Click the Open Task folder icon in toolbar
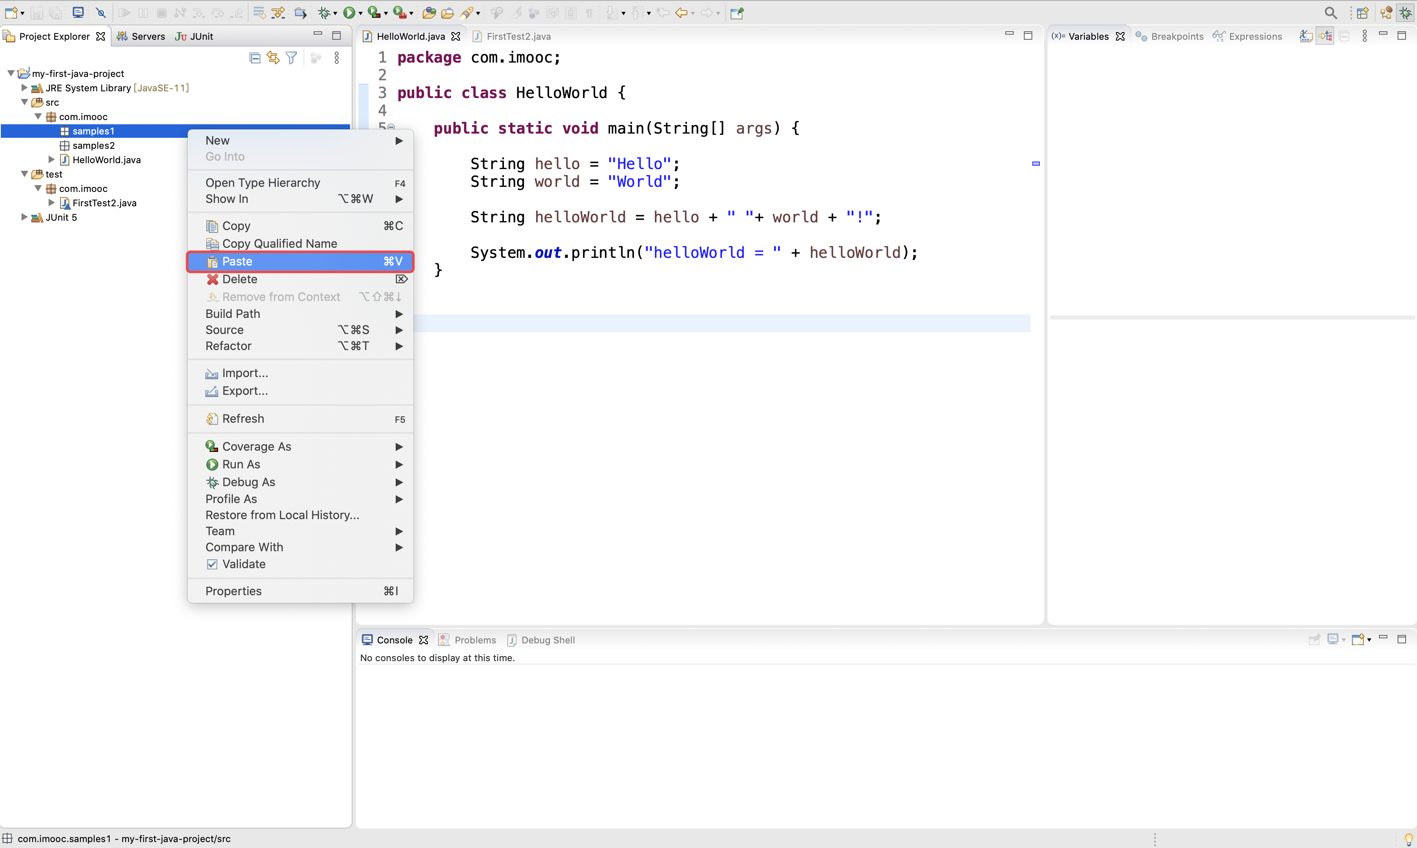 (447, 13)
